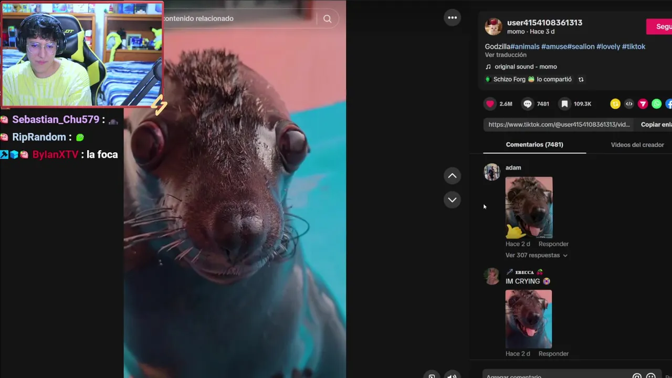Open 'original sound - momo' link

pyautogui.click(x=526, y=67)
